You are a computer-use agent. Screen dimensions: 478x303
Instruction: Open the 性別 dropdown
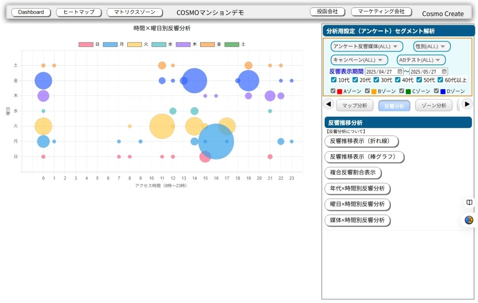[432, 46]
